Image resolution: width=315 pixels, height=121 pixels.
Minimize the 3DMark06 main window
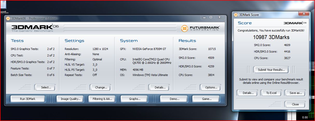[x=204, y=17]
